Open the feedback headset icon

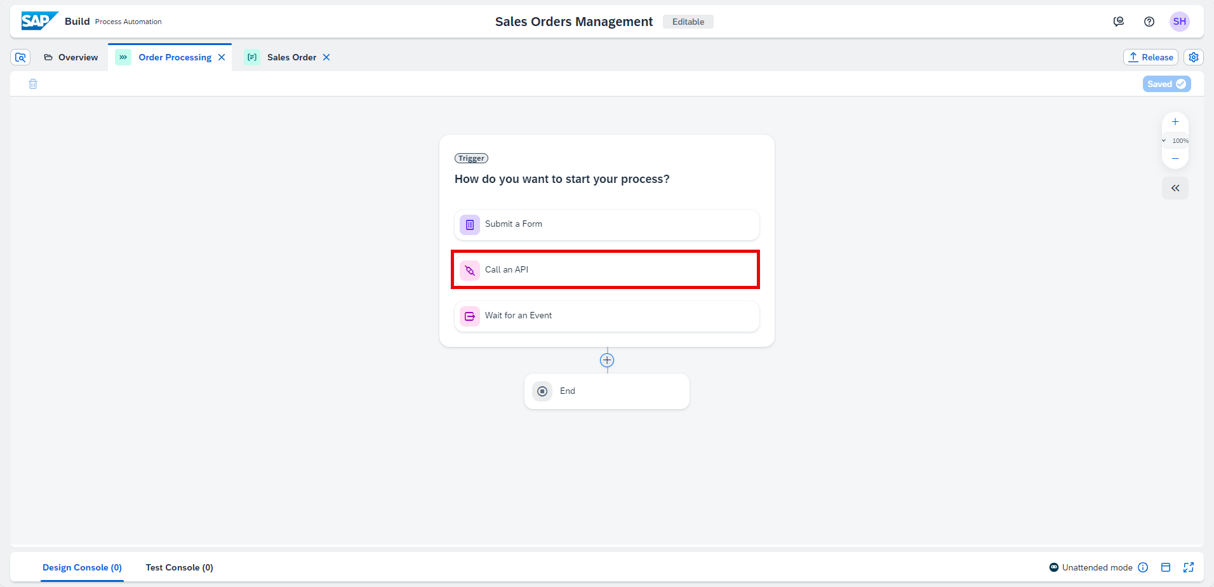[1119, 22]
